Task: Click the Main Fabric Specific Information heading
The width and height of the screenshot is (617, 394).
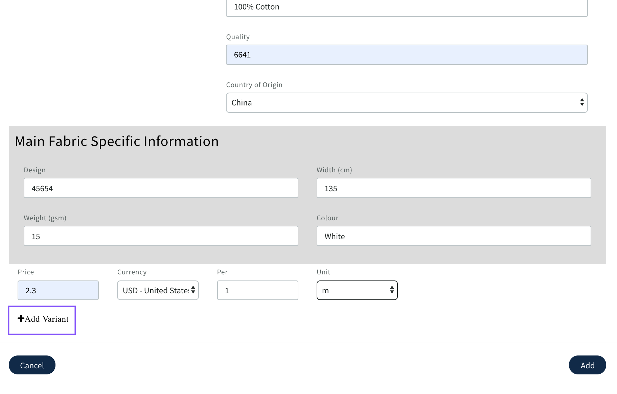Action: tap(116, 141)
